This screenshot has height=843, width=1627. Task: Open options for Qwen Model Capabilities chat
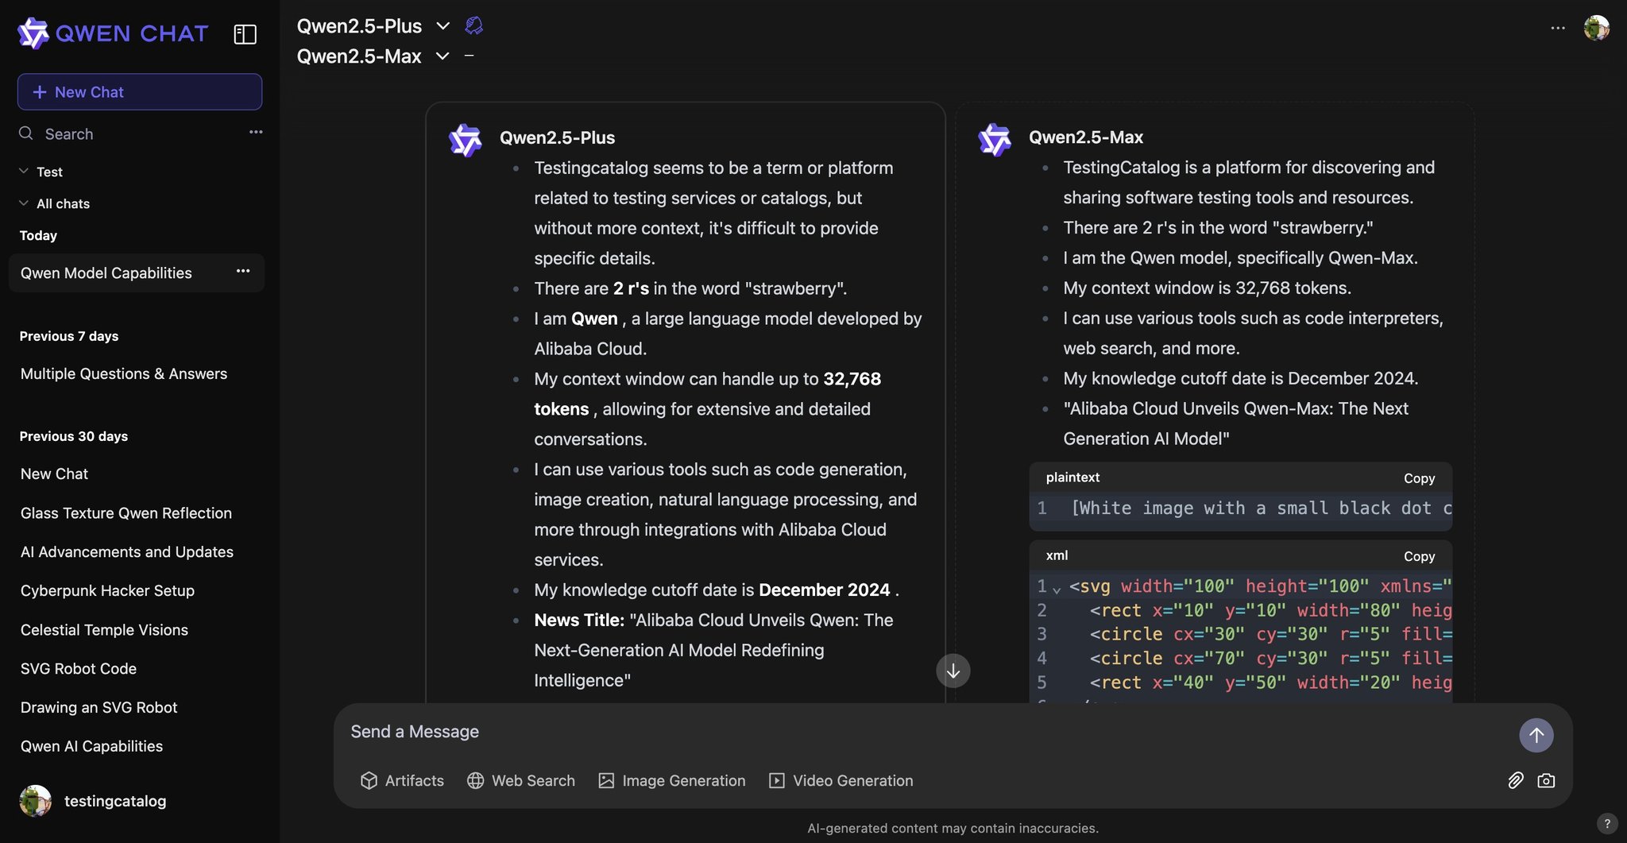tap(243, 272)
